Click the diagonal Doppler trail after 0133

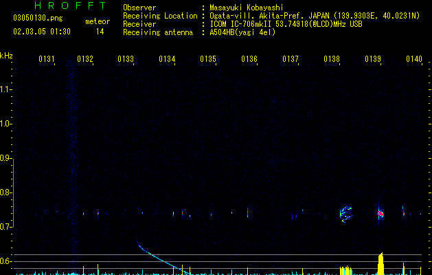pyautogui.click(x=163, y=258)
